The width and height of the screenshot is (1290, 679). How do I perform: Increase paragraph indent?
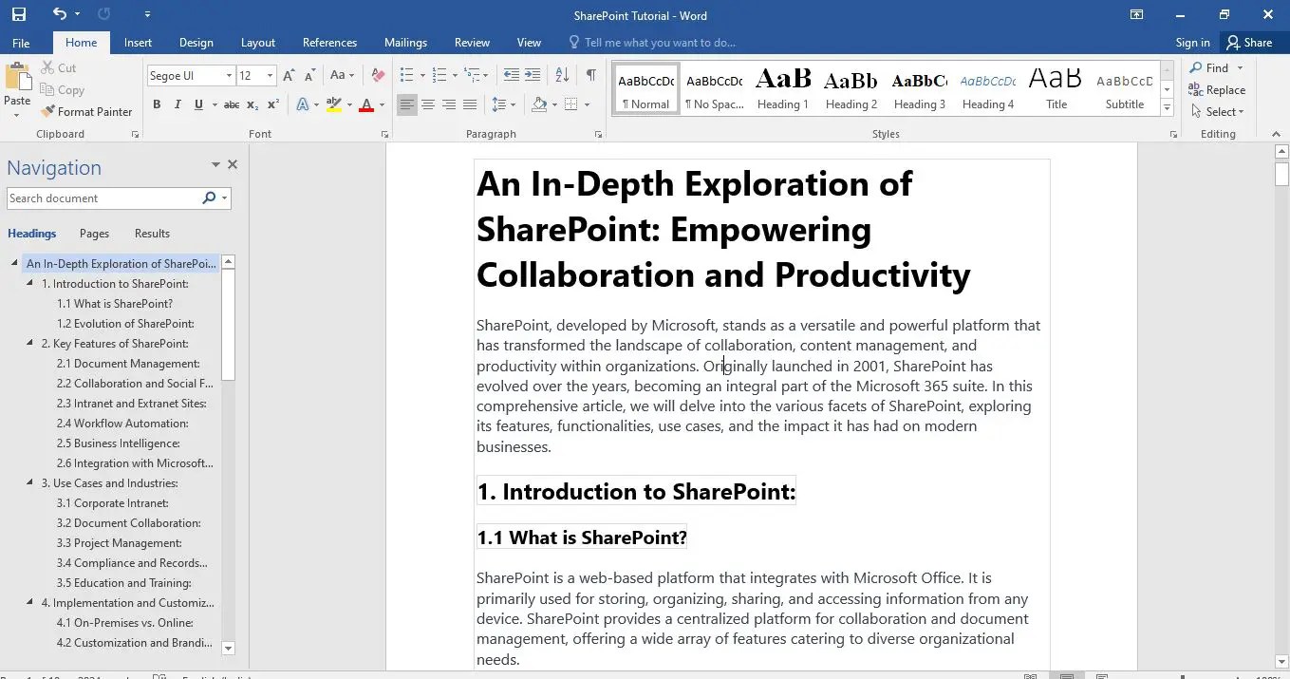pos(533,75)
